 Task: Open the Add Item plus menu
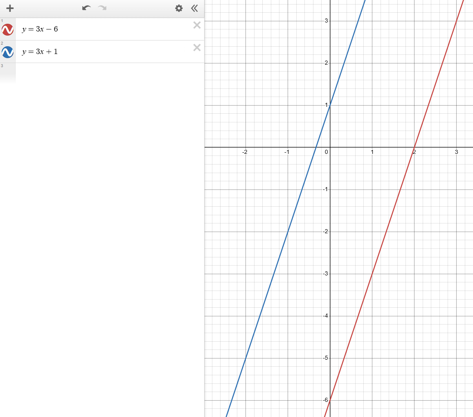(10, 8)
